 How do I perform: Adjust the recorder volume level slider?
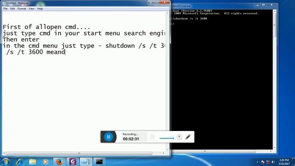click(x=167, y=138)
